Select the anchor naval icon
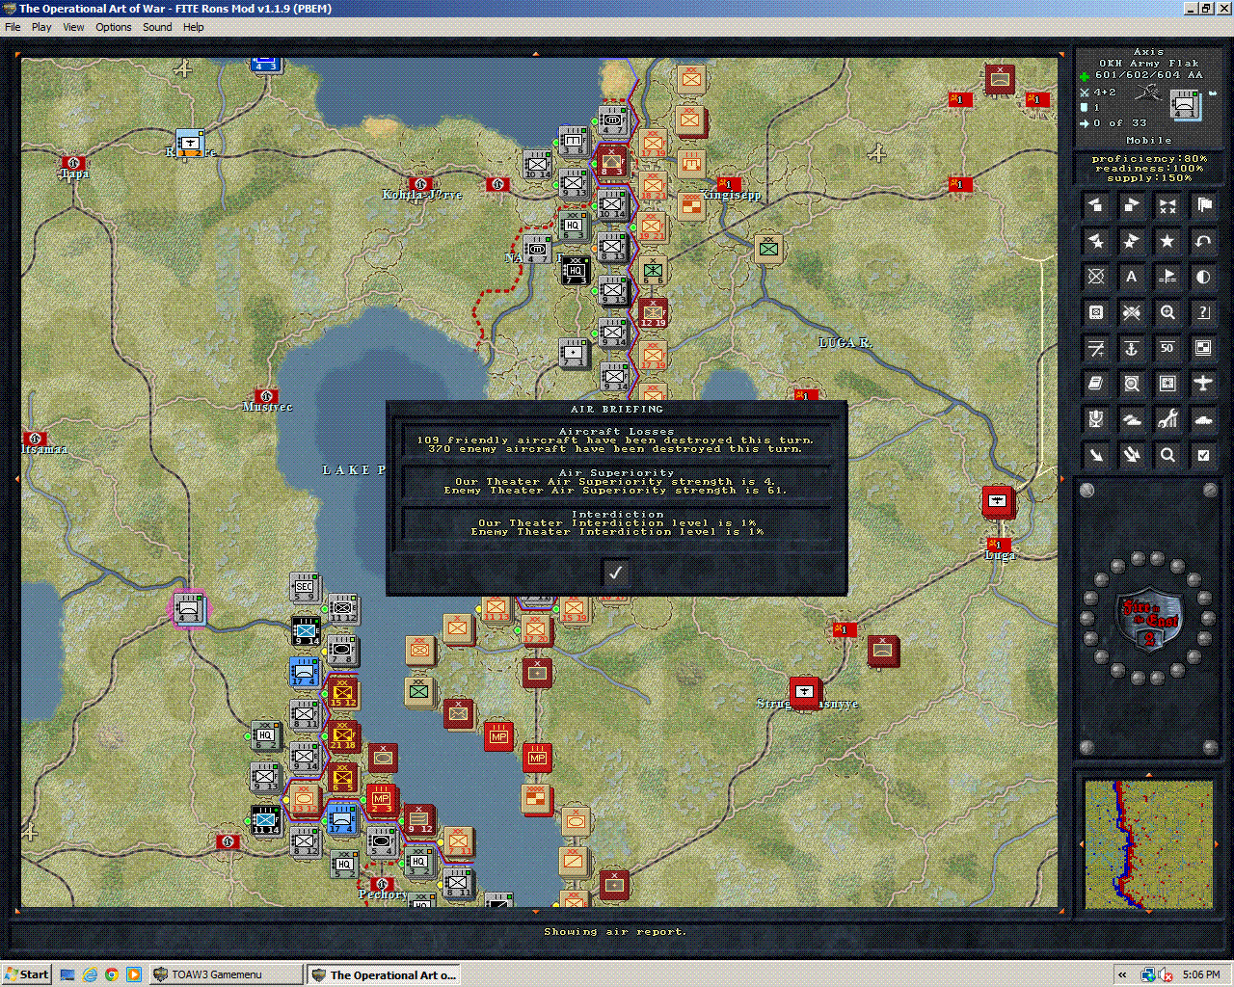Viewport: 1234px width, 987px height. [x=1131, y=348]
